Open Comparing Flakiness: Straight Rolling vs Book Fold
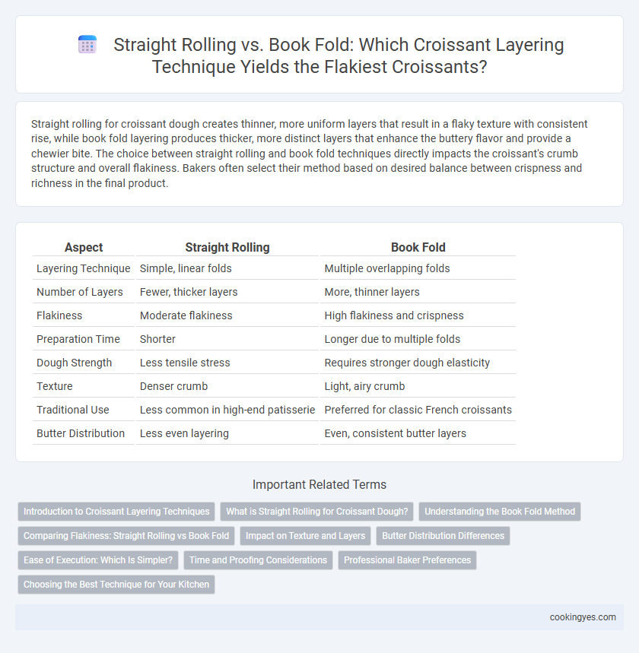This screenshot has width=639, height=653. (126, 536)
